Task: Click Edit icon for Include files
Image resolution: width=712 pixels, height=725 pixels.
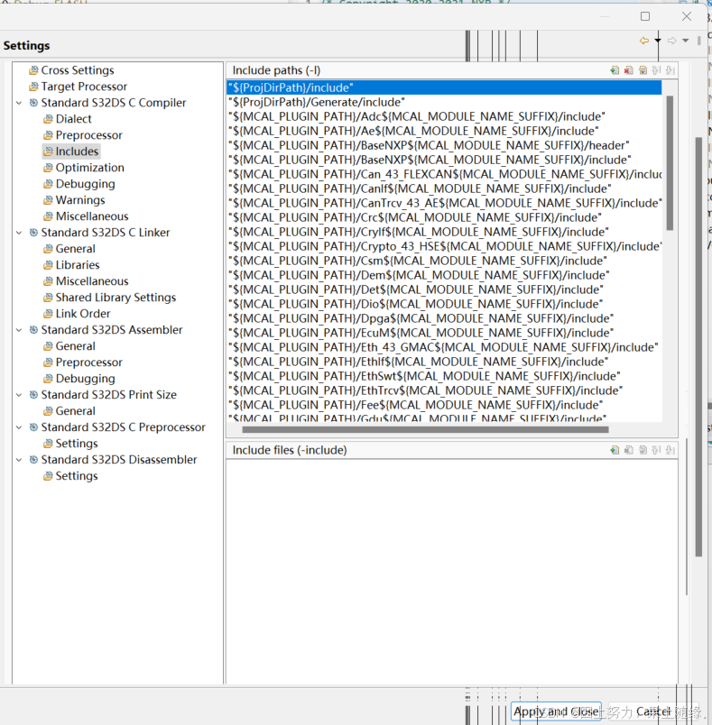Action: (x=643, y=450)
